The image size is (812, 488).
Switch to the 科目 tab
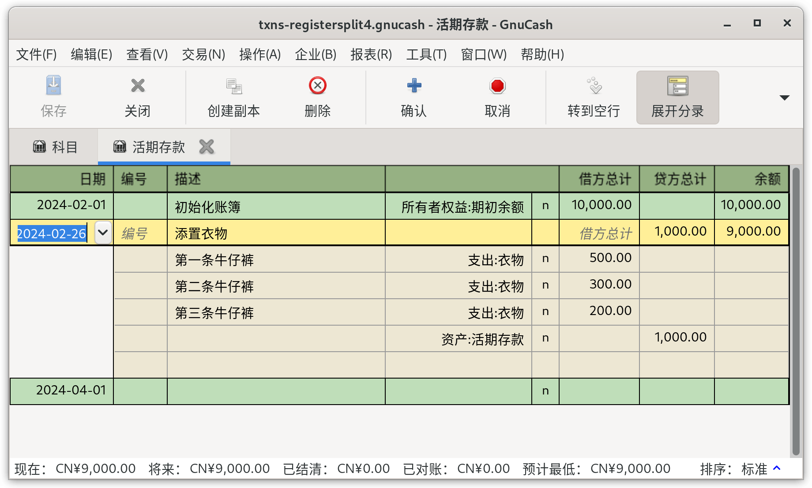pos(55,147)
